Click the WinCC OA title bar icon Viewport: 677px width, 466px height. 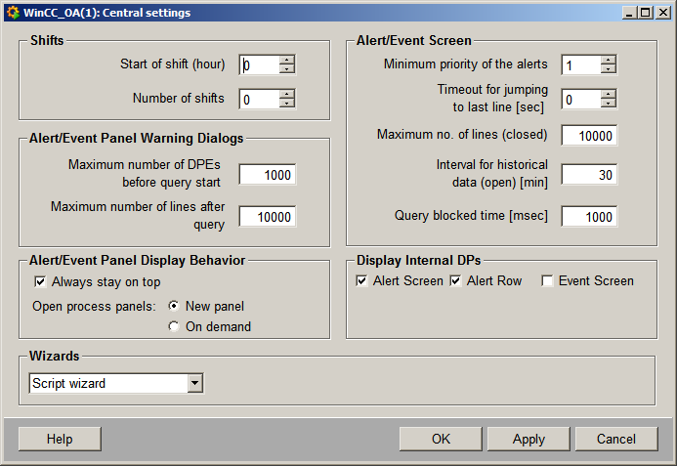point(13,13)
